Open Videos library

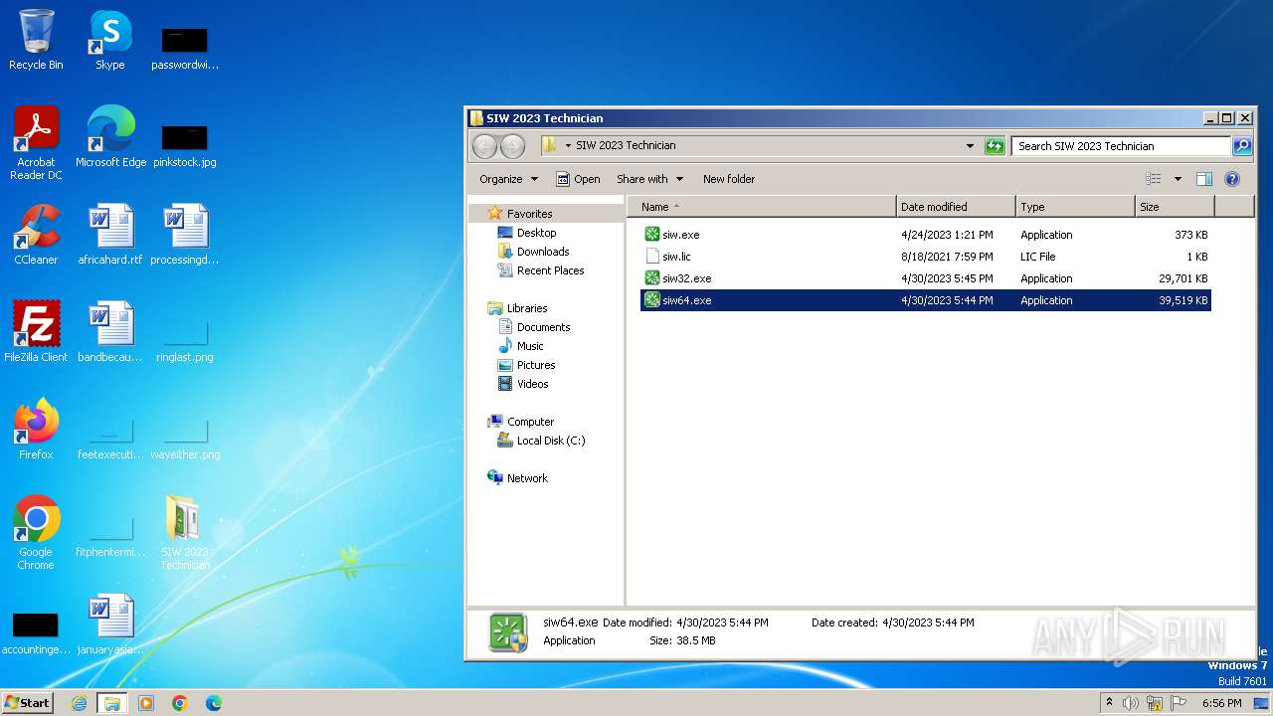(x=532, y=384)
